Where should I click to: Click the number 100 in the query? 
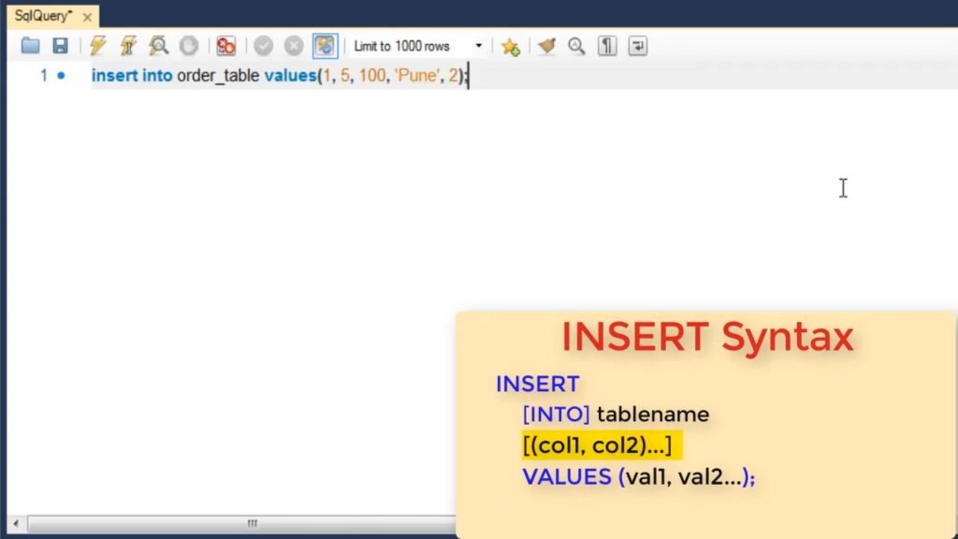point(372,76)
